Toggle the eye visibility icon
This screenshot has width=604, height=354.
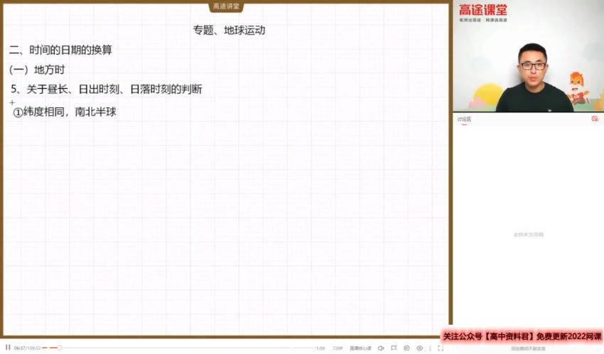click(x=419, y=348)
